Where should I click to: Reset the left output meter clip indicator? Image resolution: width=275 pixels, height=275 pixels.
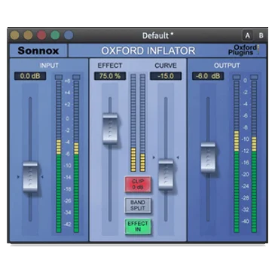tap(237, 77)
